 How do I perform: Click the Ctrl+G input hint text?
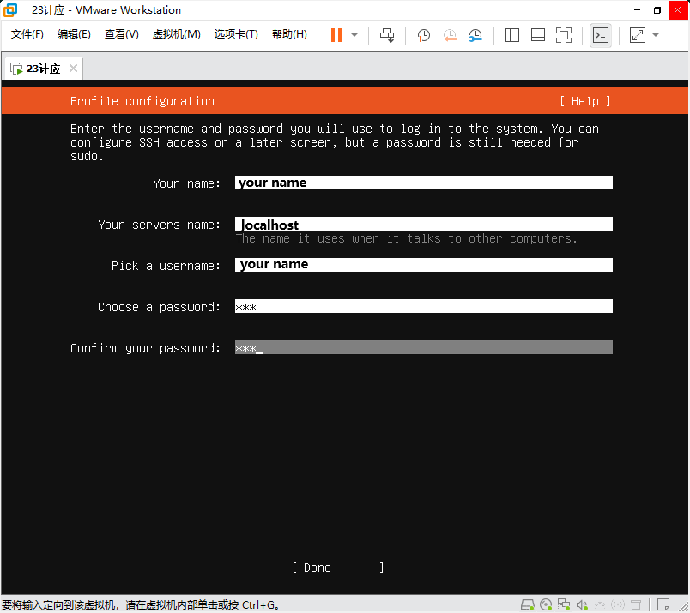pos(141,605)
